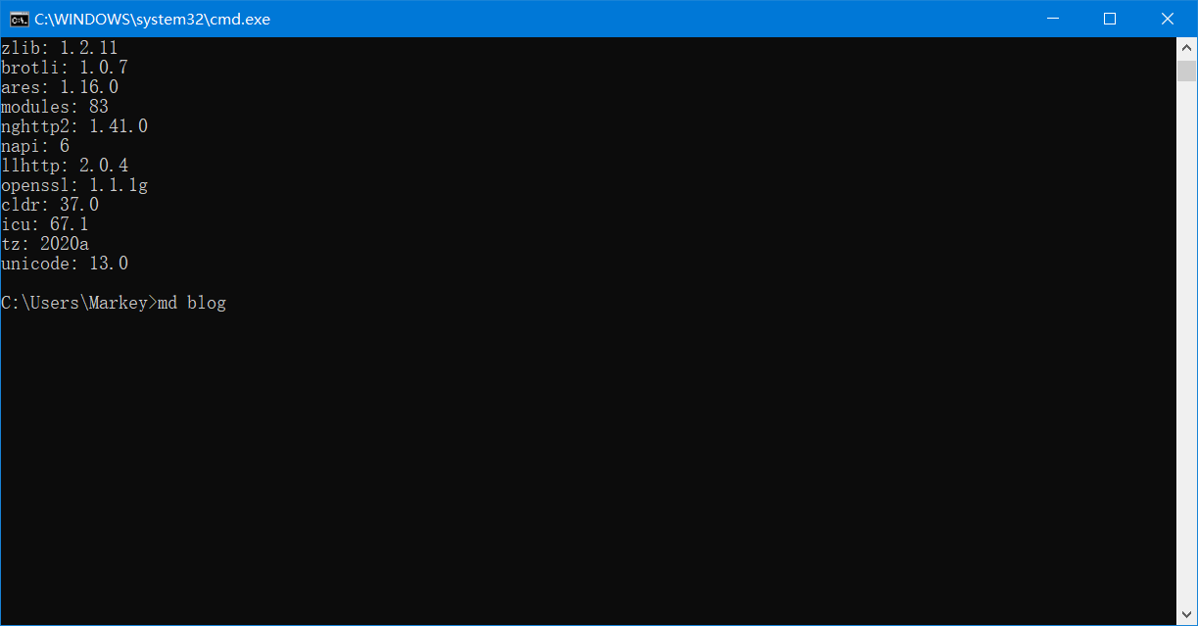
Task: Minimize the cmd.exe window
Action: point(1053,19)
